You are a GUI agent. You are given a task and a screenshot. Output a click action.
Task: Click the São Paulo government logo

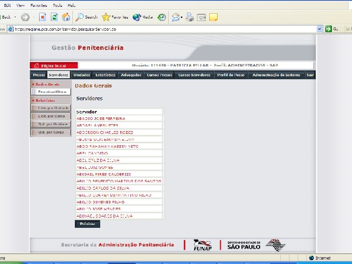pos(256,245)
